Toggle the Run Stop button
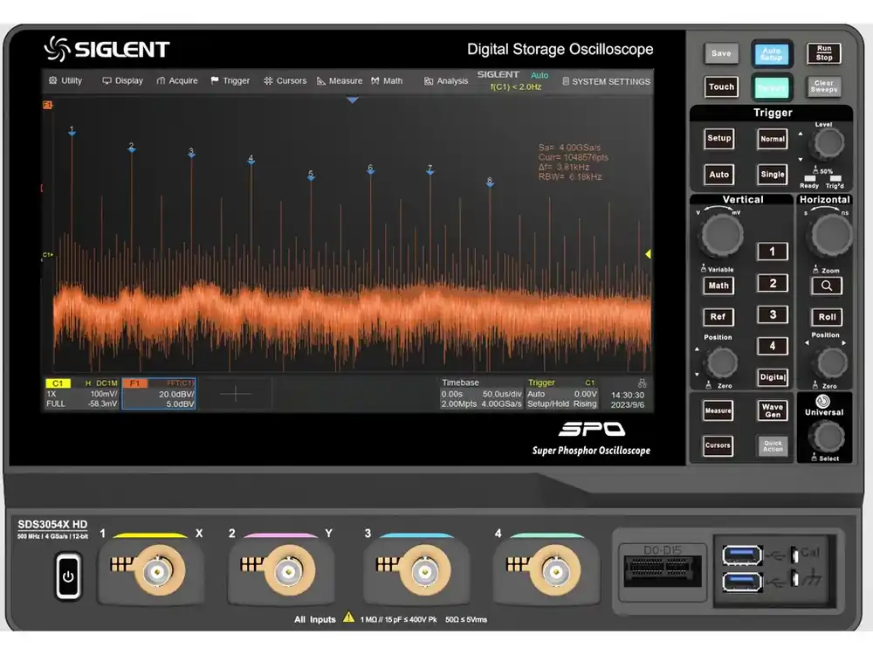The image size is (873, 655). point(823,53)
